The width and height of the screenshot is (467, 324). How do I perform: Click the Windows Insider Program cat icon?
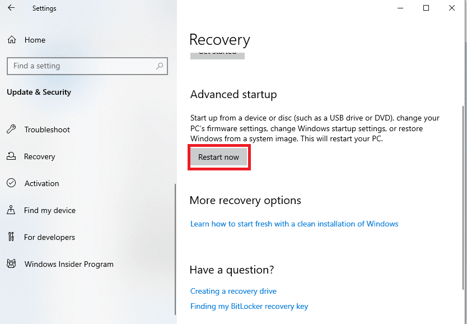pyautogui.click(x=11, y=264)
